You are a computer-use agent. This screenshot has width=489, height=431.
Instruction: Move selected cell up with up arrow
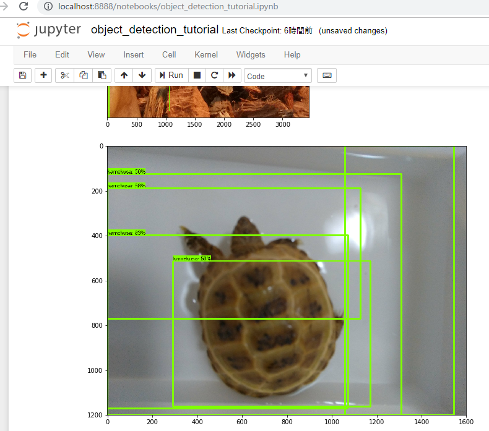coord(124,75)
